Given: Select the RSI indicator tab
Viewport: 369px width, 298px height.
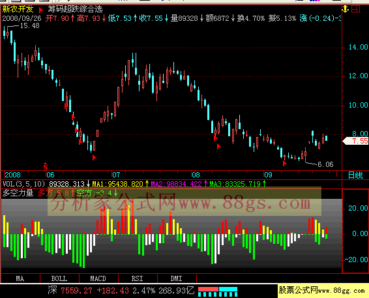Looking at the screenshot, I should 138,278.
